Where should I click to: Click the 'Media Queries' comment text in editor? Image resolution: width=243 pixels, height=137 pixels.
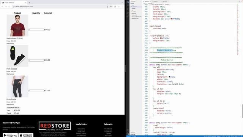click(x=167, y=60)
